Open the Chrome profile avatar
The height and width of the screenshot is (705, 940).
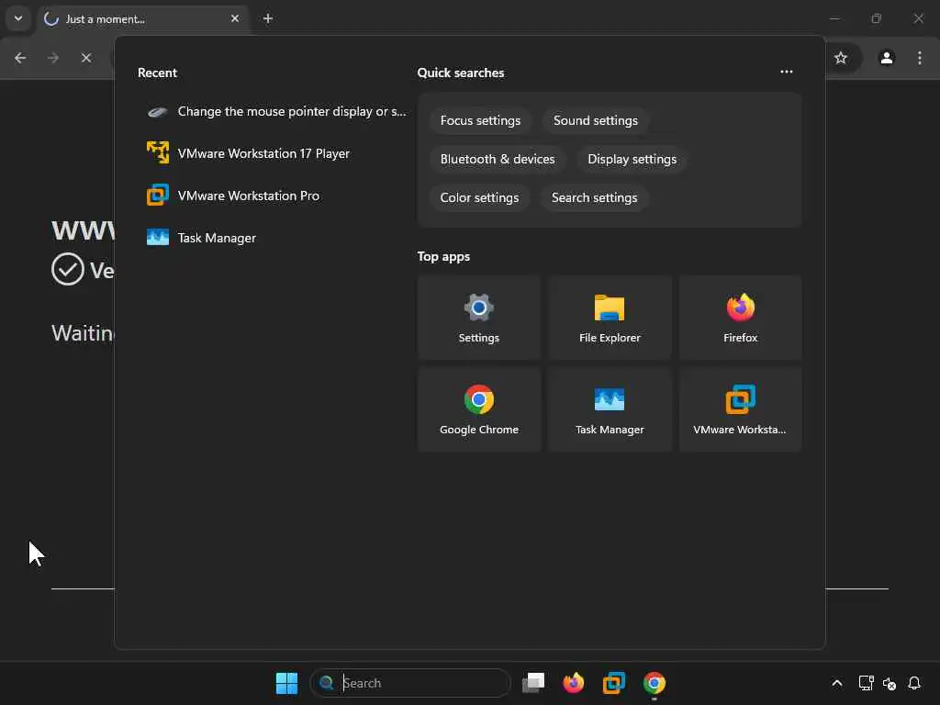(887, 58)
